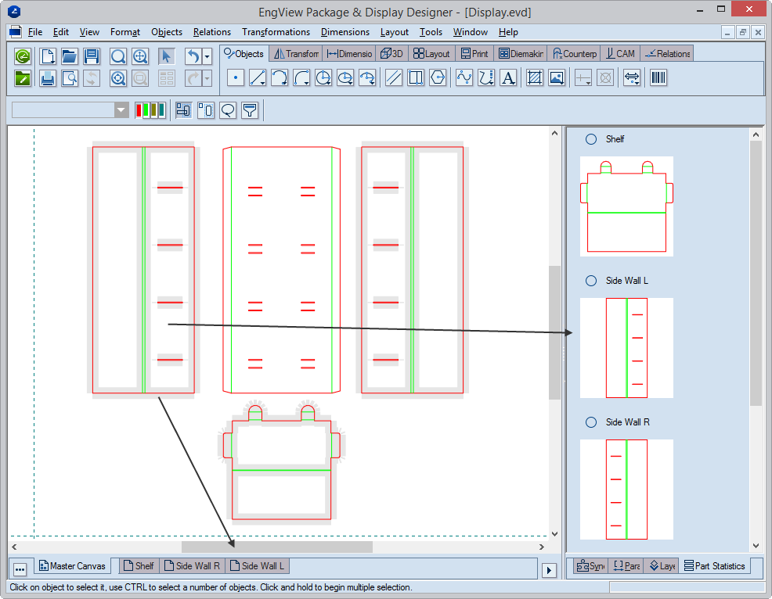The width and height of the screenshot is (772, 599).
Task: Click the filter funnel icon
Action: pyautogui.click(x=250, y=110)
